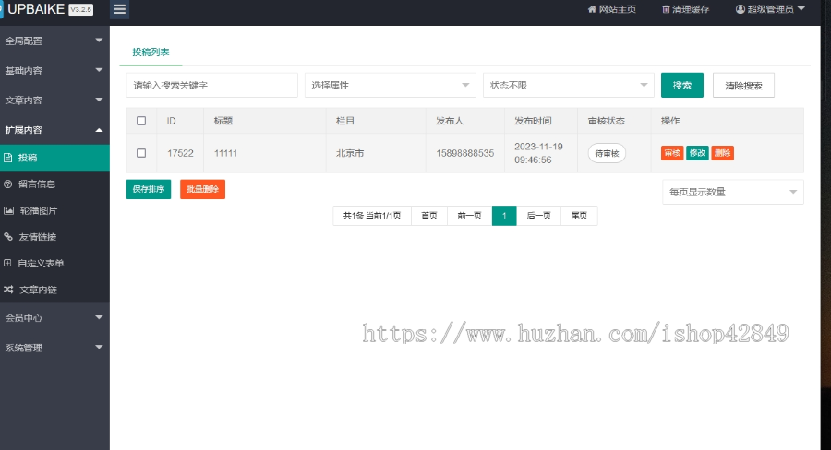This screenshot has width=831, height=450.
Task: Click the 文章内链 shuffle icon in sidebar
Action: [x=8, y=289]
